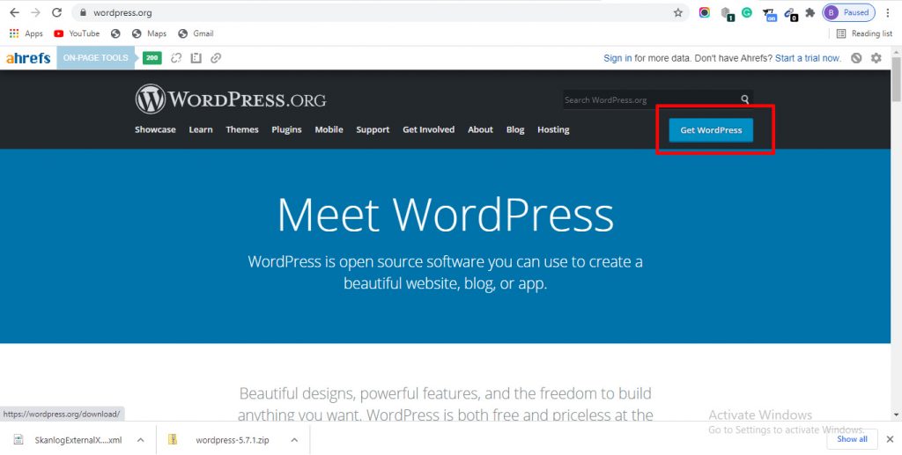Open the Mobile menu item
Viewport: 902px width, 455px height.
coord(329,130)
